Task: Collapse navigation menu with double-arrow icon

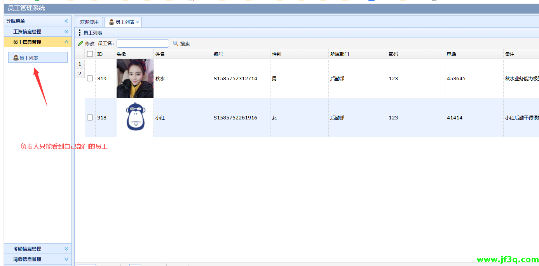Action: 66,21
